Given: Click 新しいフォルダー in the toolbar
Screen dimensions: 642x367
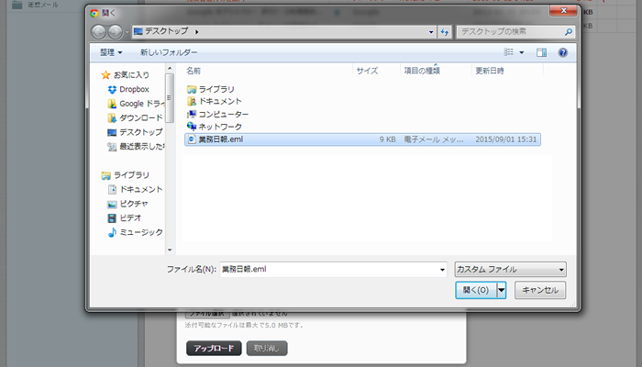Looking at the screenshot, I should coord(166,52).
